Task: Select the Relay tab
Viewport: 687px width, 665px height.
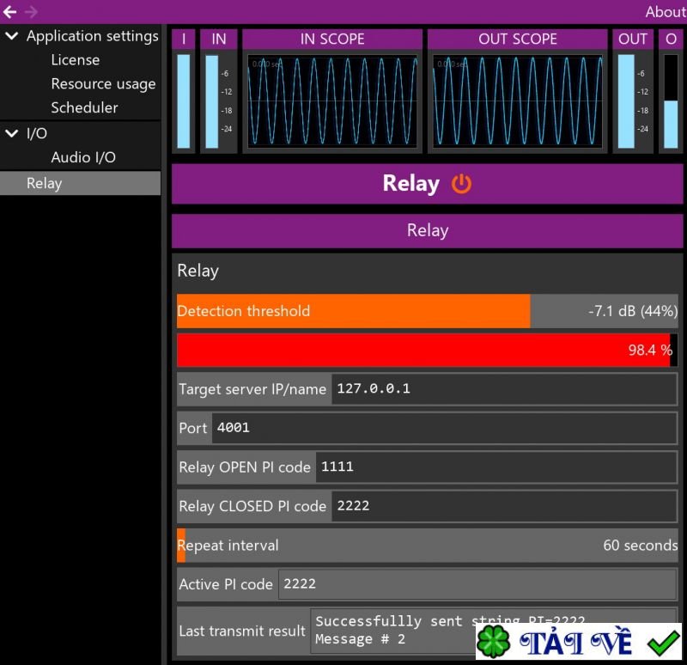Action: [x=427, y=230]
